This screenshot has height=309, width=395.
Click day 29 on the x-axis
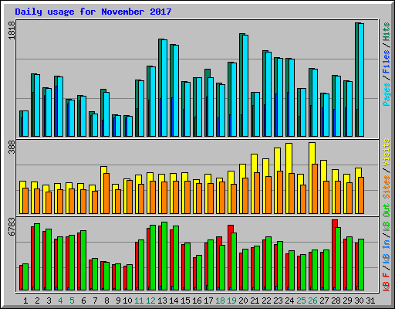click(x=347, y=301)
